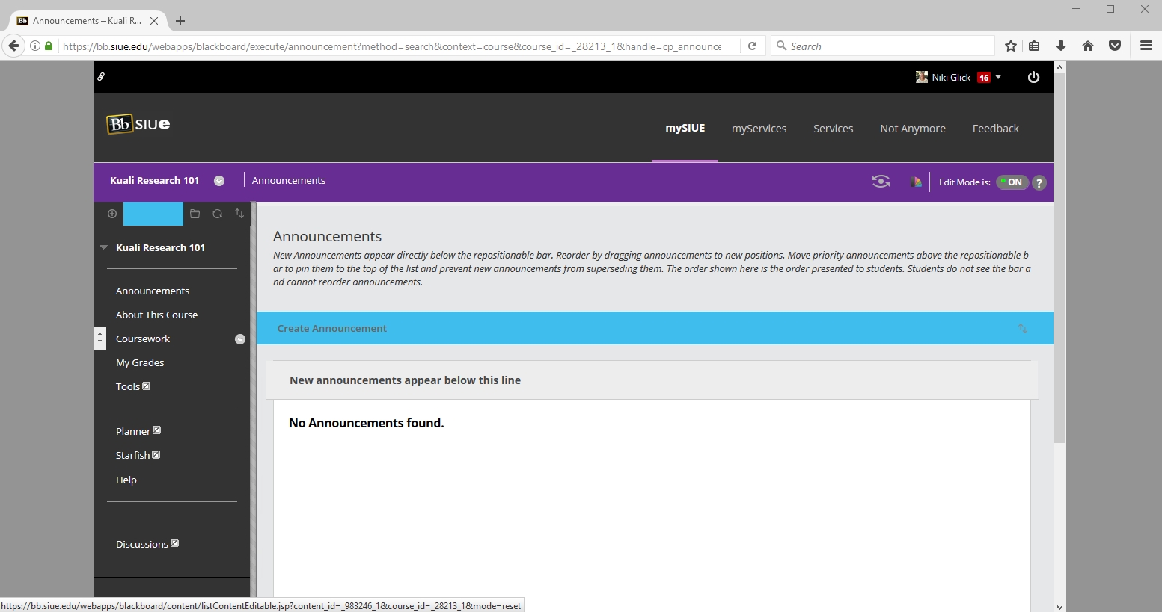Enter Student Preview mode
The width and height of the screenshot is (1162, 612).
coord(881,182)
